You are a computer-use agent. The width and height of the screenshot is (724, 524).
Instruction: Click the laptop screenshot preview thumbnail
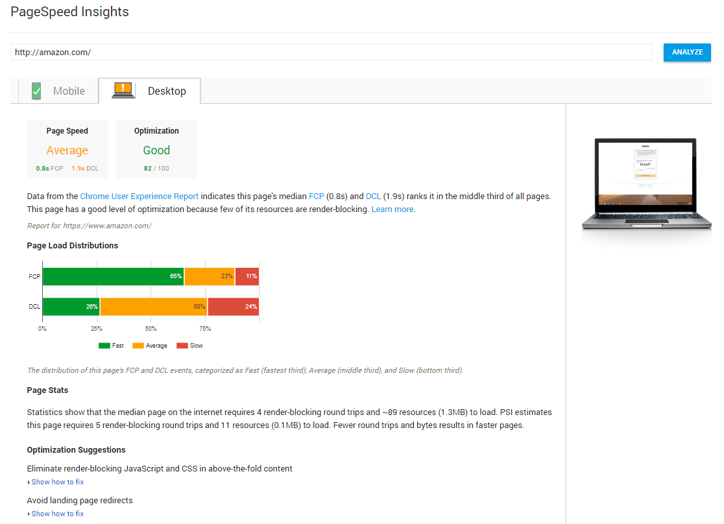(646, 184)
